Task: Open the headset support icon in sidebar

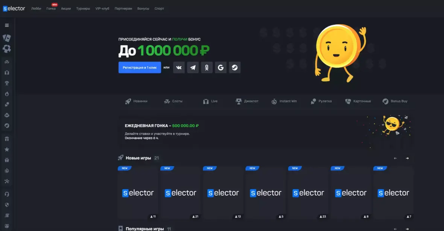Action: tap(7, 194)
